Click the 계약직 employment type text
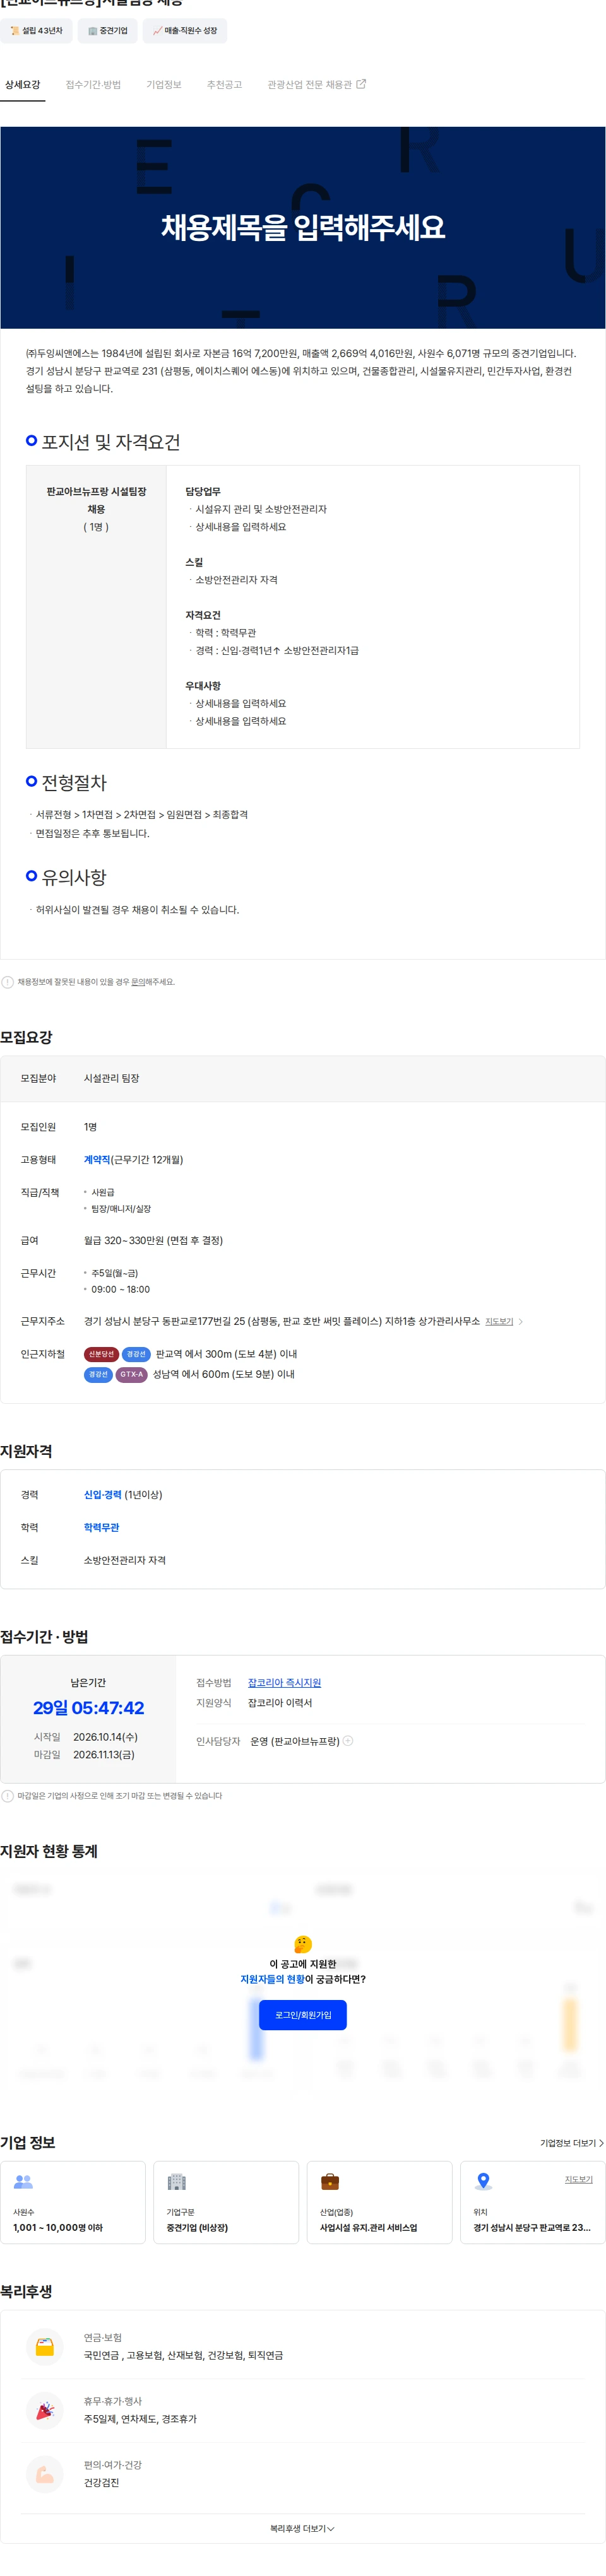 click(x=97, y=1160)
